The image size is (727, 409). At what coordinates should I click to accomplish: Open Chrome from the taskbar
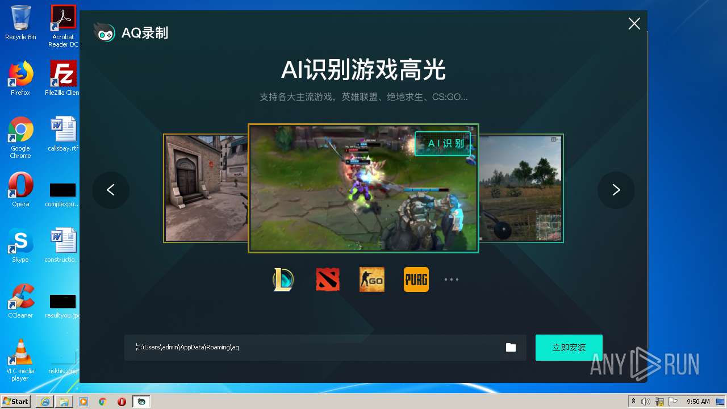coord(103,402)
